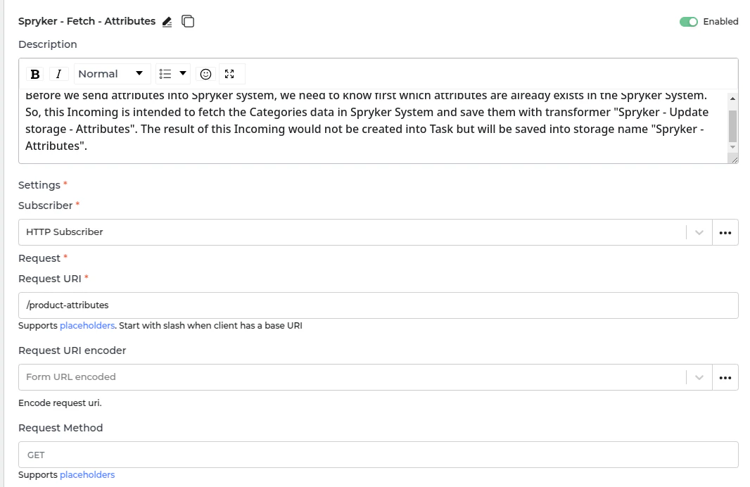Click the Description label
Screen dimensions: 750x487
(x=47, y=44)
